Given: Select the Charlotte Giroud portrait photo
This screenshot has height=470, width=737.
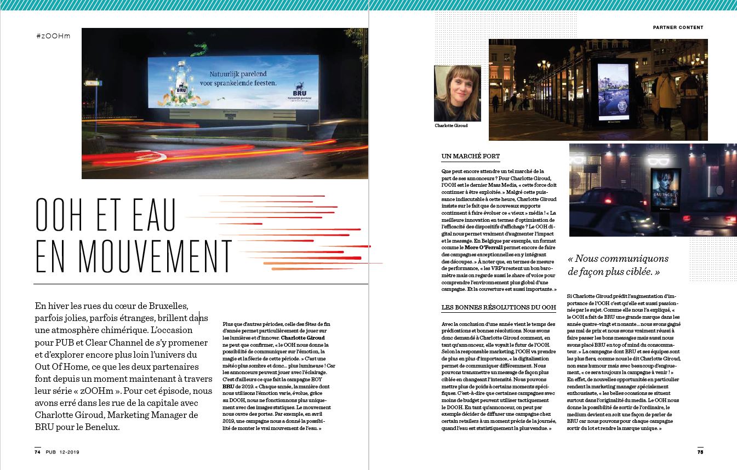Looking at the screenshot, I should (x=458, y=93).
